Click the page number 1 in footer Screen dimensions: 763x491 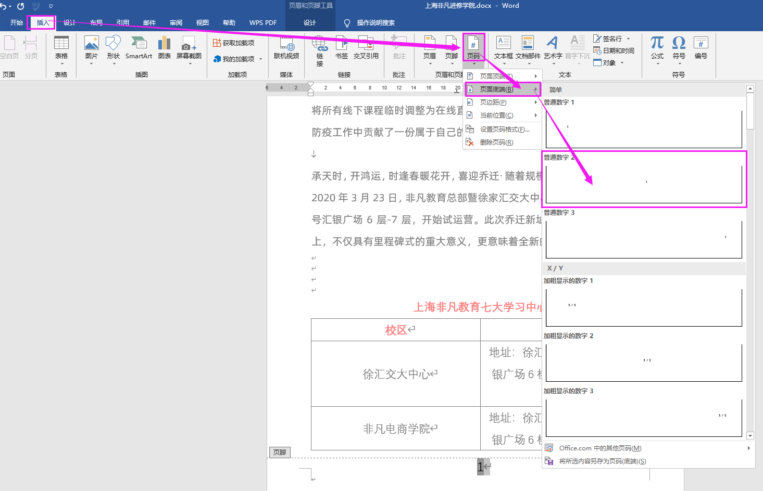click(x=480, y=467)
